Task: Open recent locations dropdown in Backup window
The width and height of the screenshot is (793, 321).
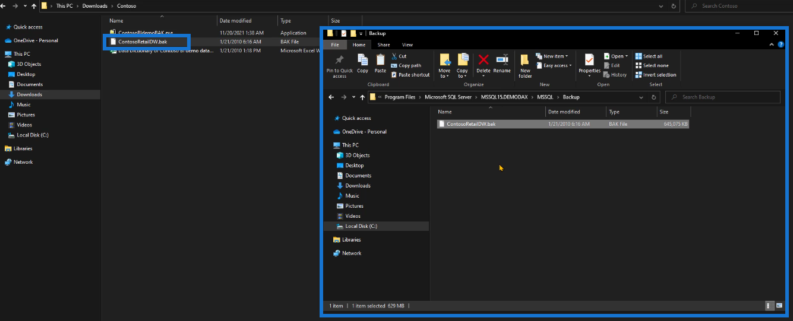Action: coord(353,97)
